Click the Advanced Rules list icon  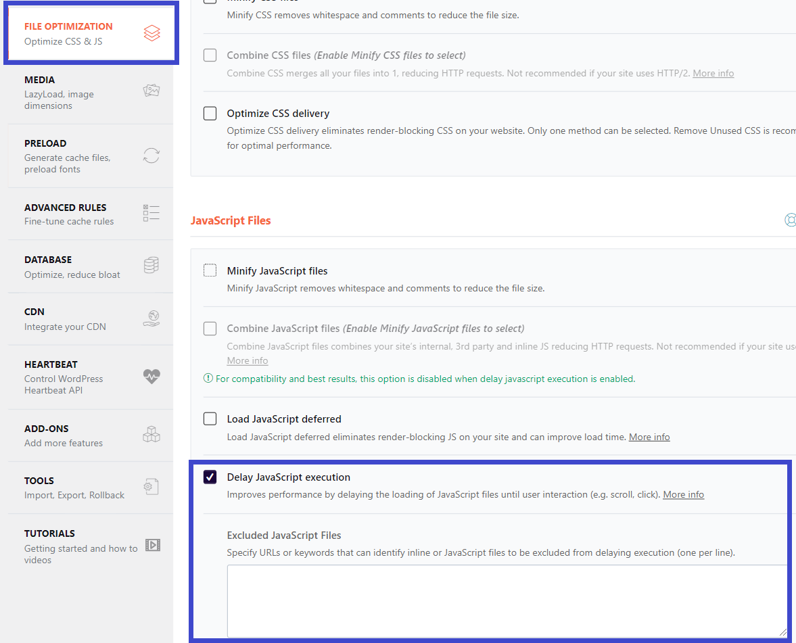pos(150,212)
